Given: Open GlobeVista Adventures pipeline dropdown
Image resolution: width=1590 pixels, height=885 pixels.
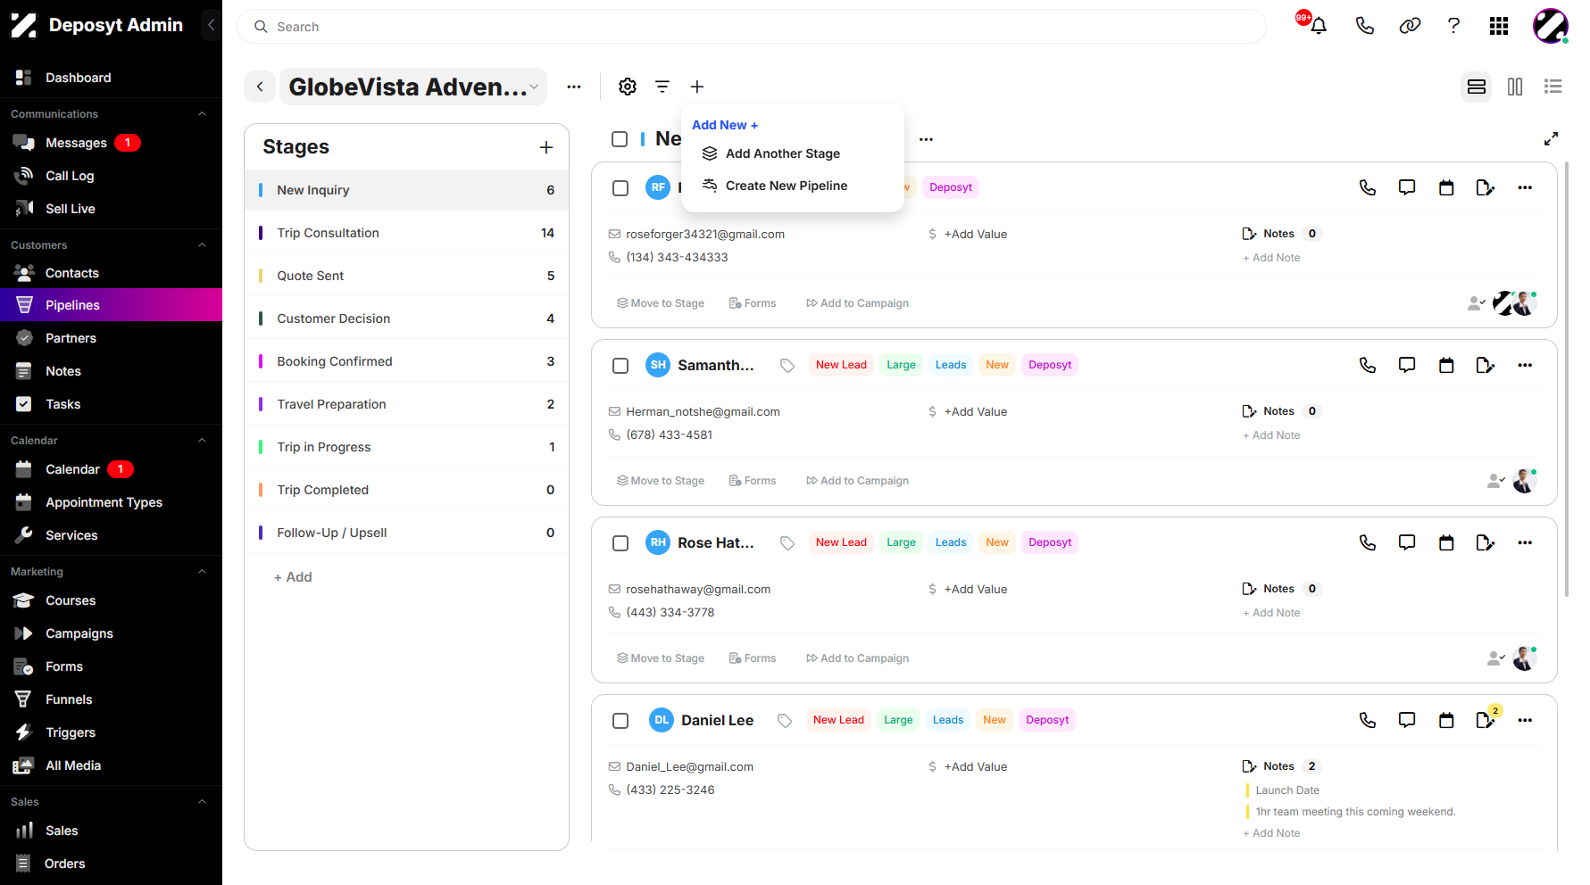Looking at the screenshot, I should (x=413, y=87).
